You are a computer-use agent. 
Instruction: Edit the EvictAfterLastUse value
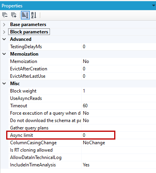click(119, 76)
